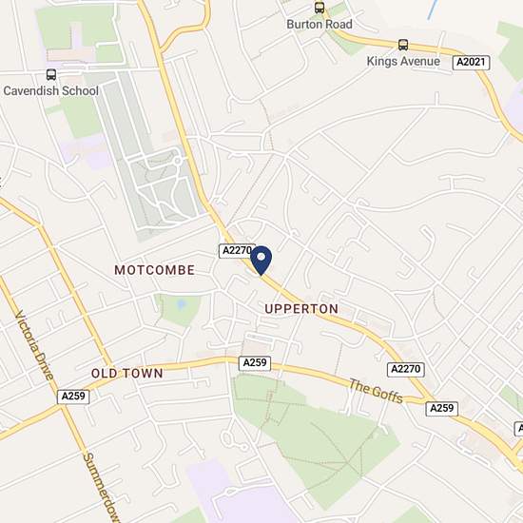
Task: Select the OLD TOWN neighborhood label
Action: point(127,374)
